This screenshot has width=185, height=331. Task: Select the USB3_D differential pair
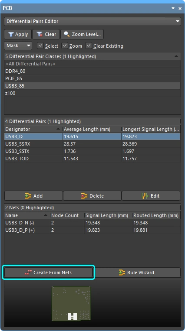tap(92, 136)
